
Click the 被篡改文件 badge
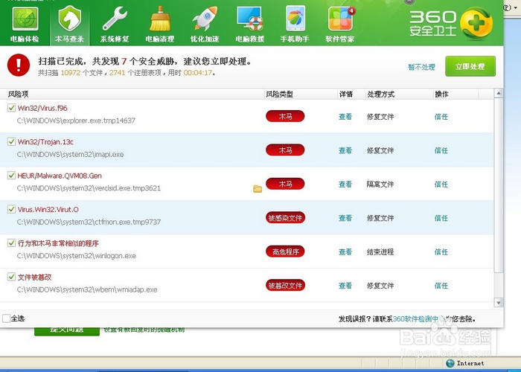(x=285, y=285)
